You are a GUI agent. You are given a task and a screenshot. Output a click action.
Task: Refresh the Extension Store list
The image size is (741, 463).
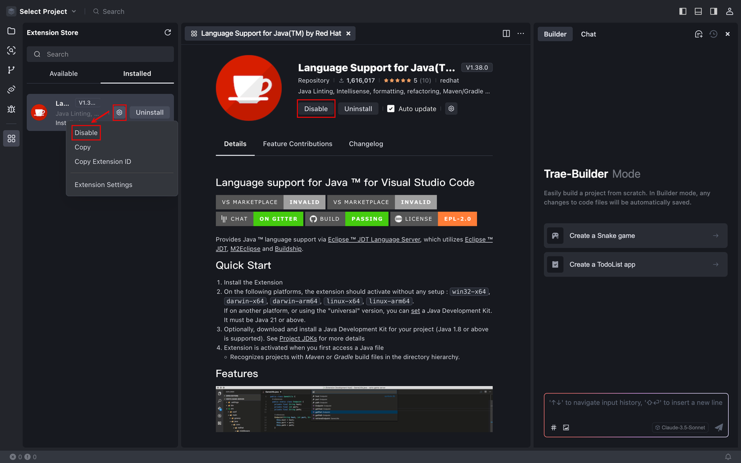point(168,32)
